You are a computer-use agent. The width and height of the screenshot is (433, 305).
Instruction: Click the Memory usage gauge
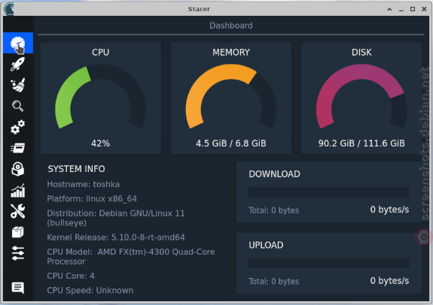pos(231,97)
